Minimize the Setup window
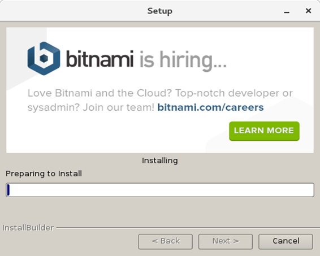Screen dimensions: 320x256 coord(287,12)
